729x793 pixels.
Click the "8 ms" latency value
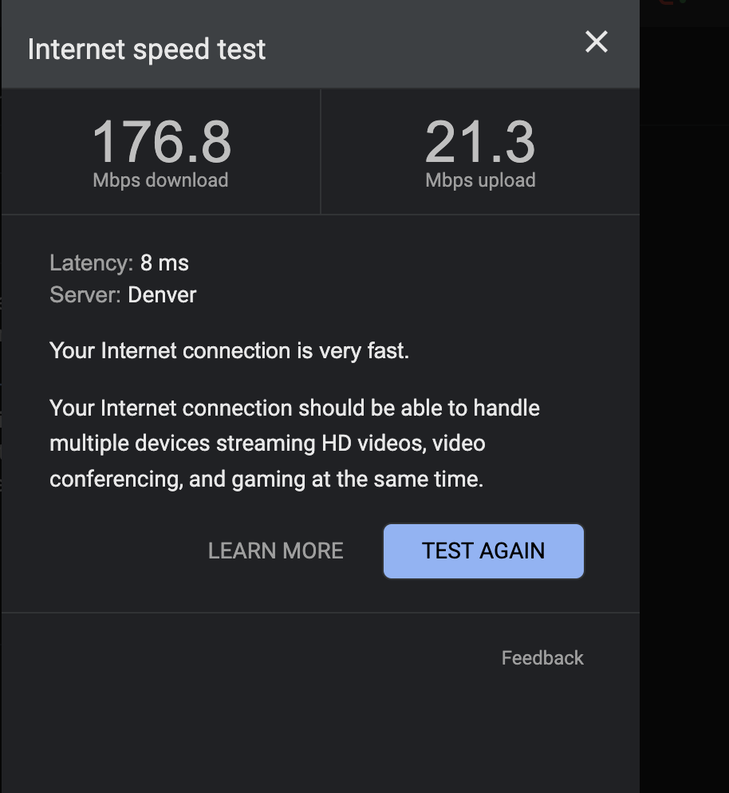pyautogui.click(x=164, y=262)
